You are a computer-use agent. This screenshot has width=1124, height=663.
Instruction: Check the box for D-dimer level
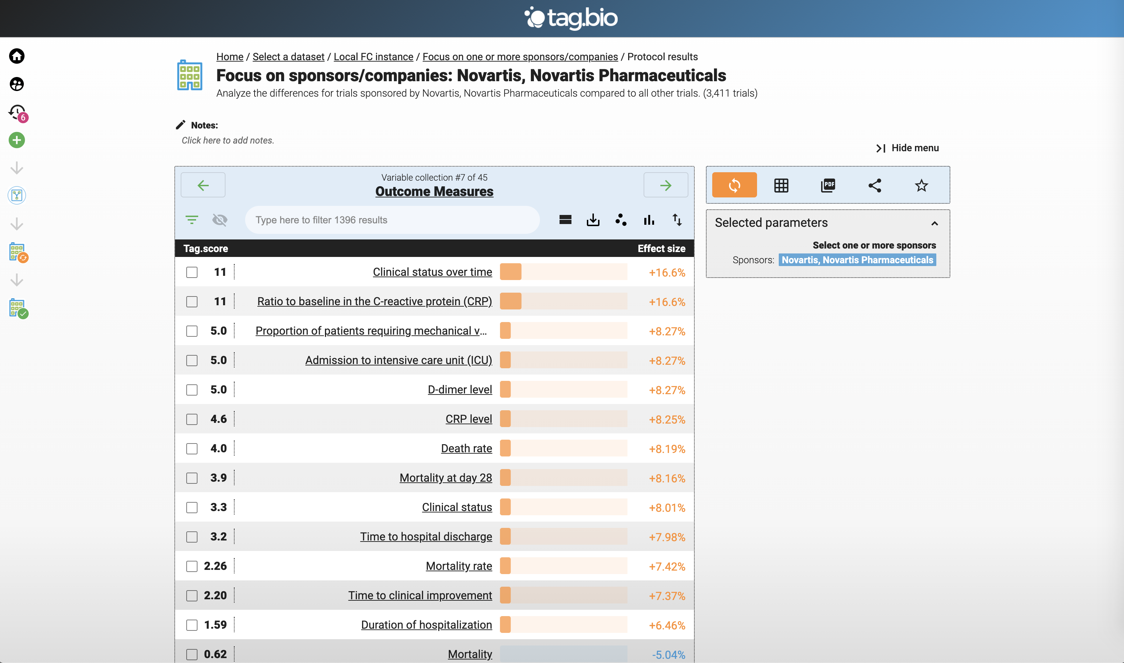[x=192, y=390]
